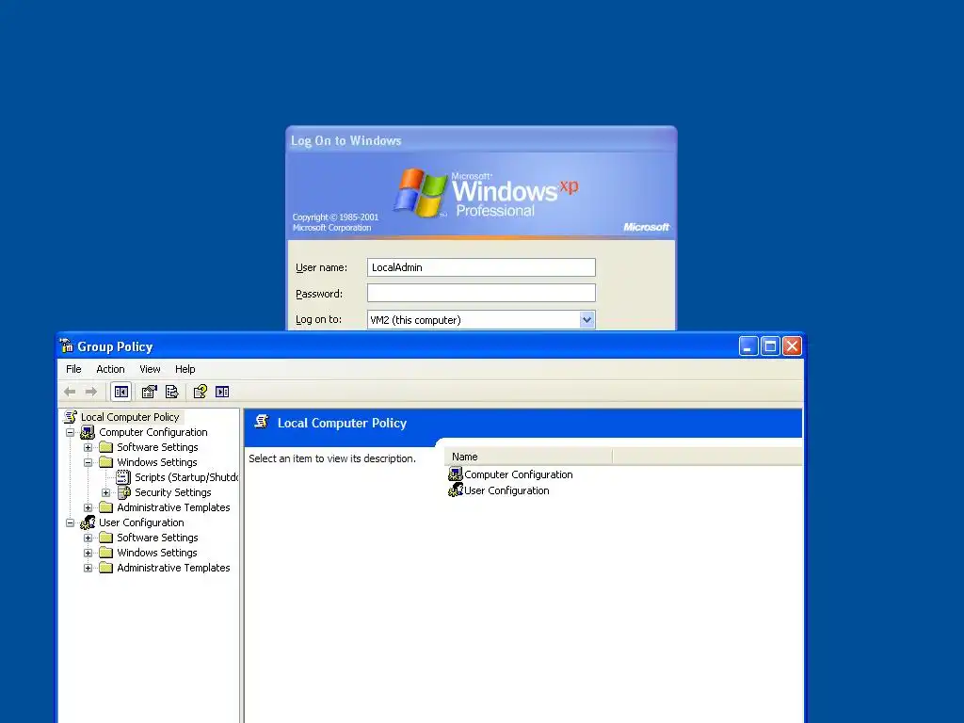964x723 pixels.
Task: Click the Group Policy title bar icon
Action: [x=67, y=346]
